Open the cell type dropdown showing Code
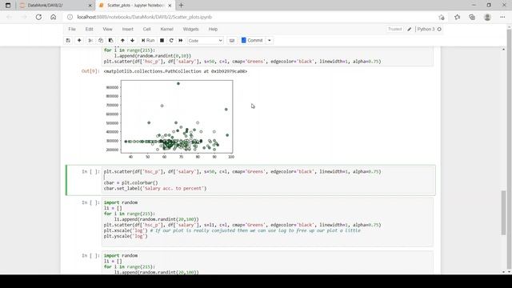The width and height of the screenshot is (512, 288). [x=206, y=41]
